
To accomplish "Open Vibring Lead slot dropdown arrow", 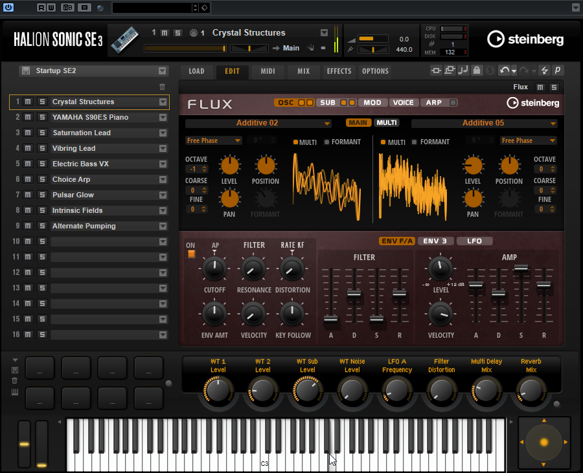I will (163, 149).
